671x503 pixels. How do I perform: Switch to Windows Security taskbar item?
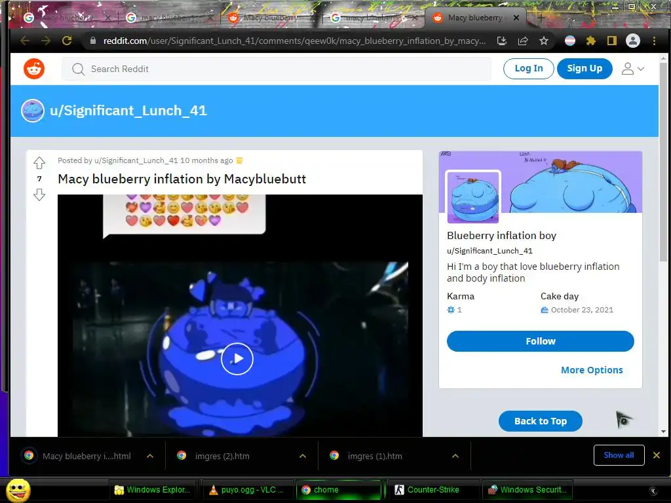tap(527, 490)
